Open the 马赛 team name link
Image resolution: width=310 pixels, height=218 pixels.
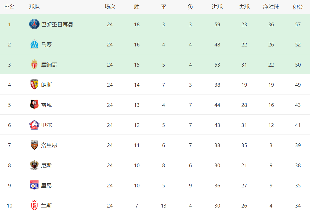[46, 45]
